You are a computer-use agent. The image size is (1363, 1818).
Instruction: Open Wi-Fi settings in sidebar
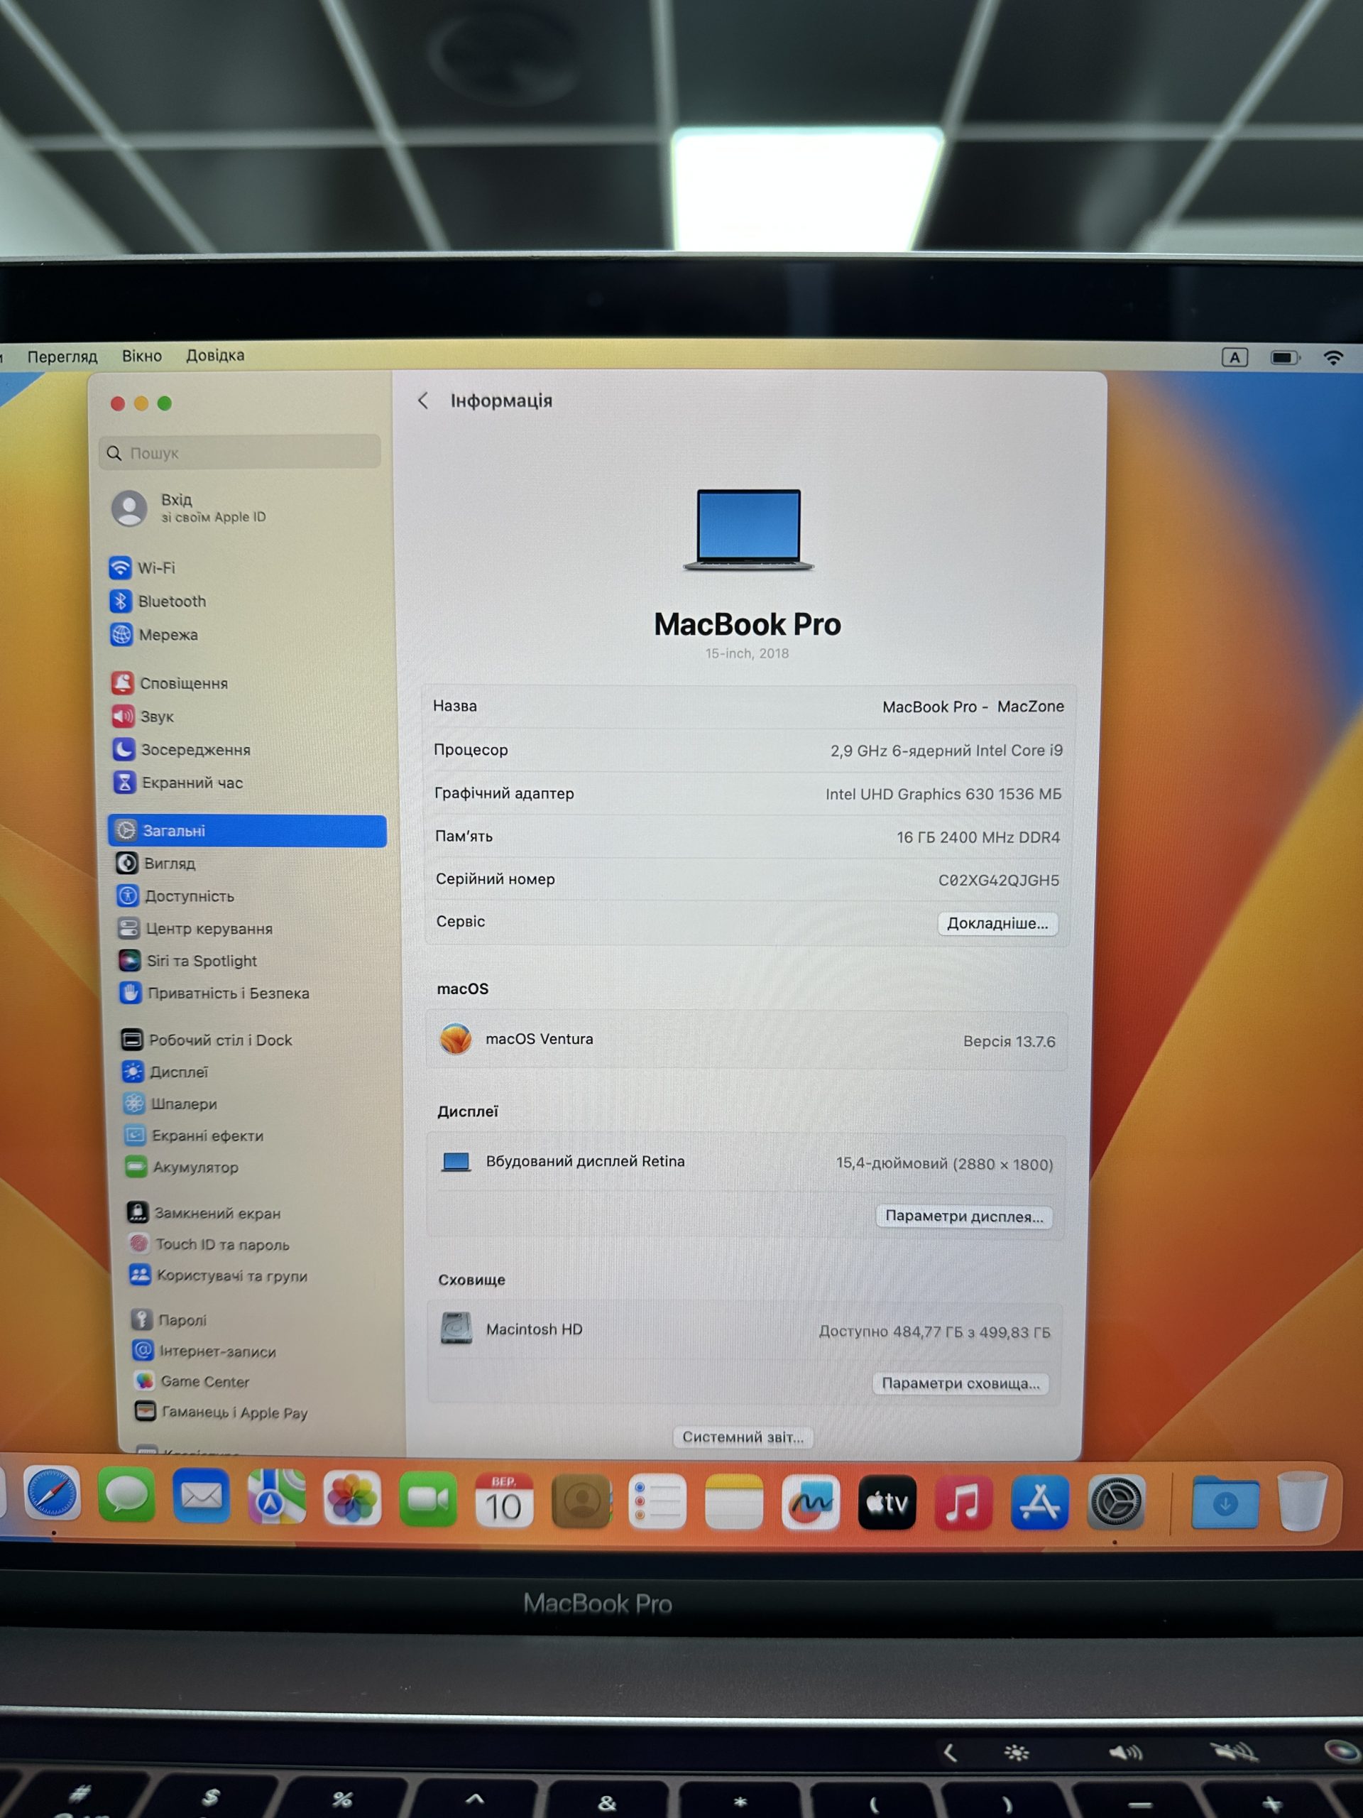pyautogui.click(x=142, y=568)
